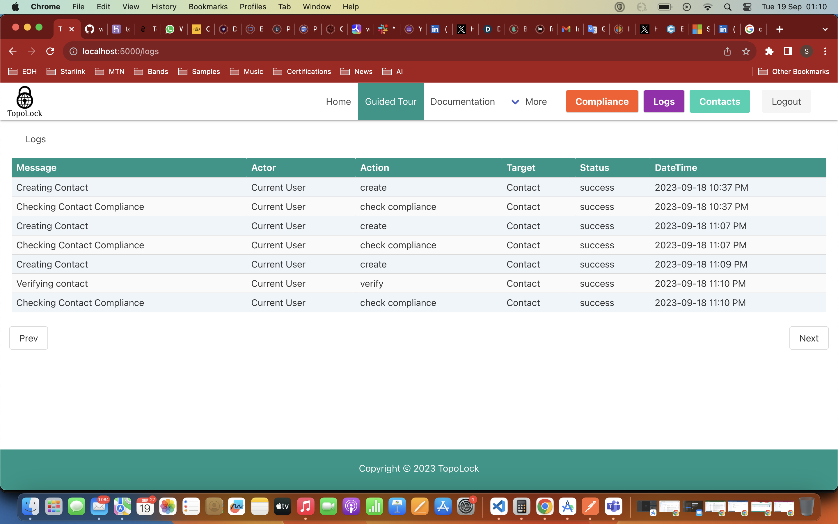This screenshot has width=838, height=524.
Task: Expand the tab search chevron
Action: [x=825, y=29]
